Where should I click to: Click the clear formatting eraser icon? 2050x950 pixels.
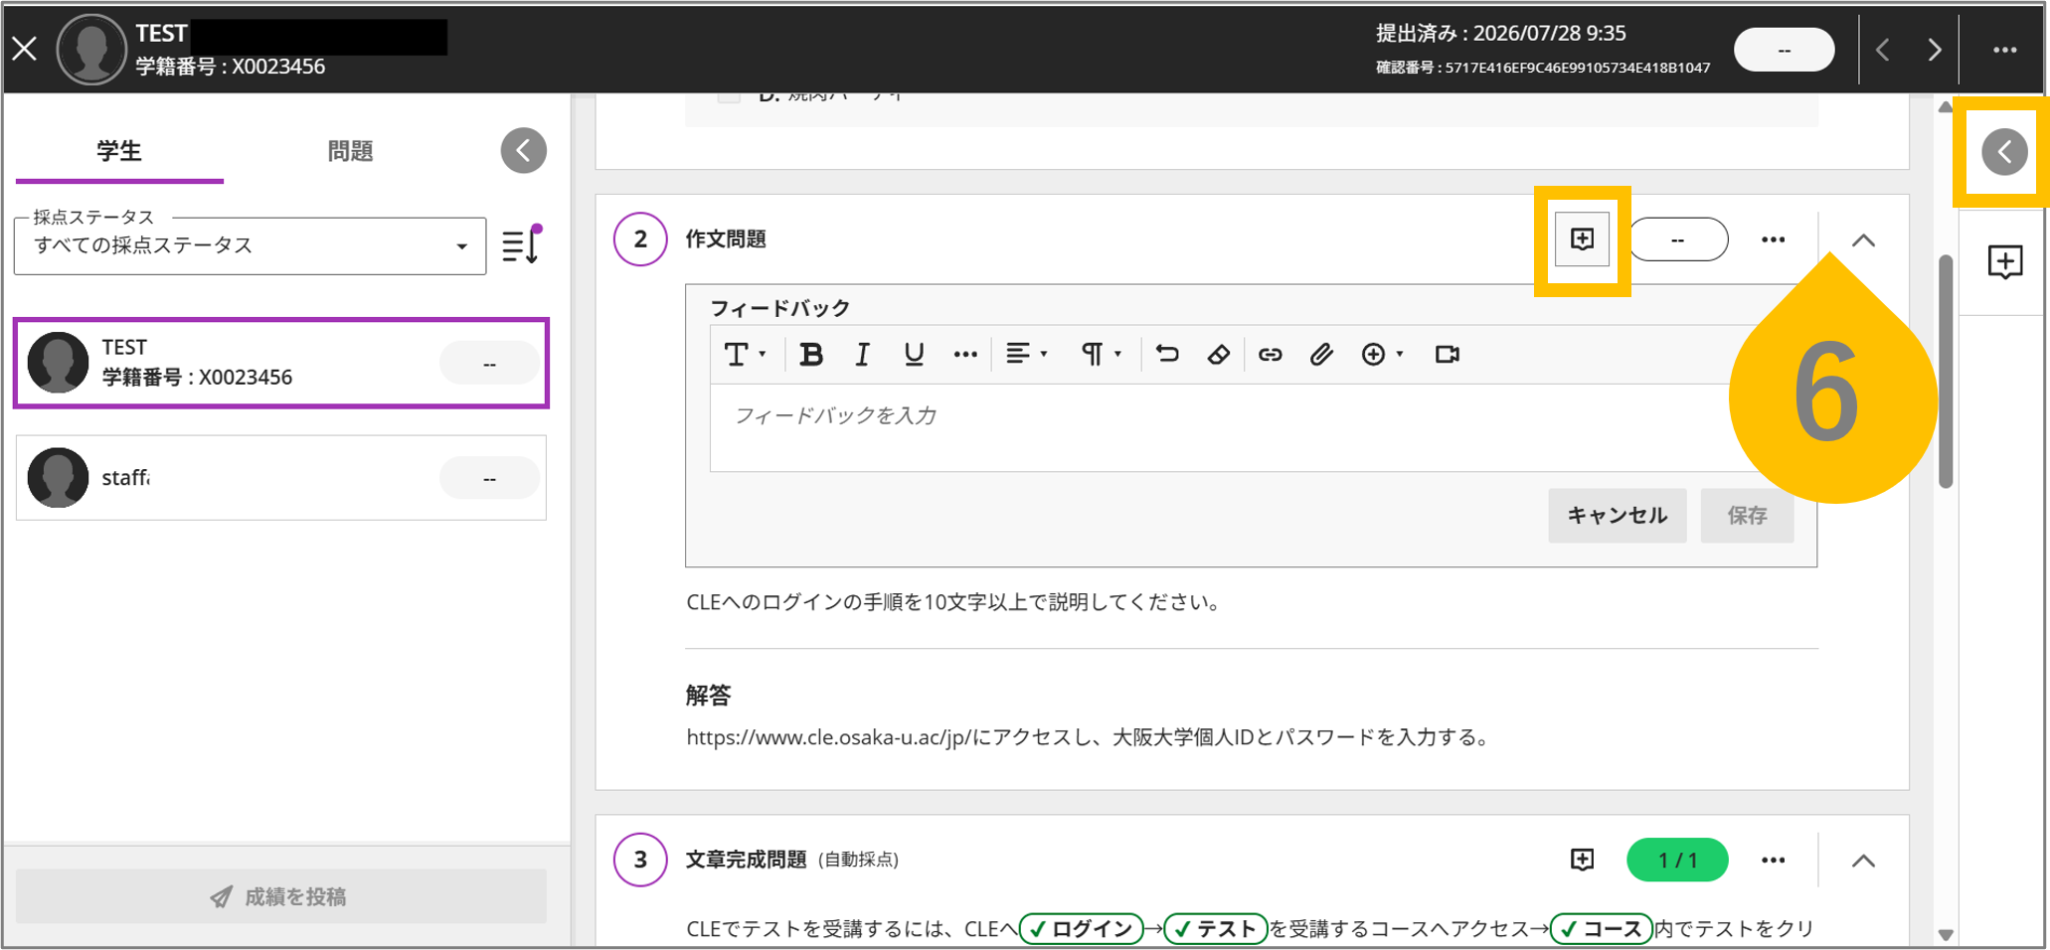tap(1219, 354)
